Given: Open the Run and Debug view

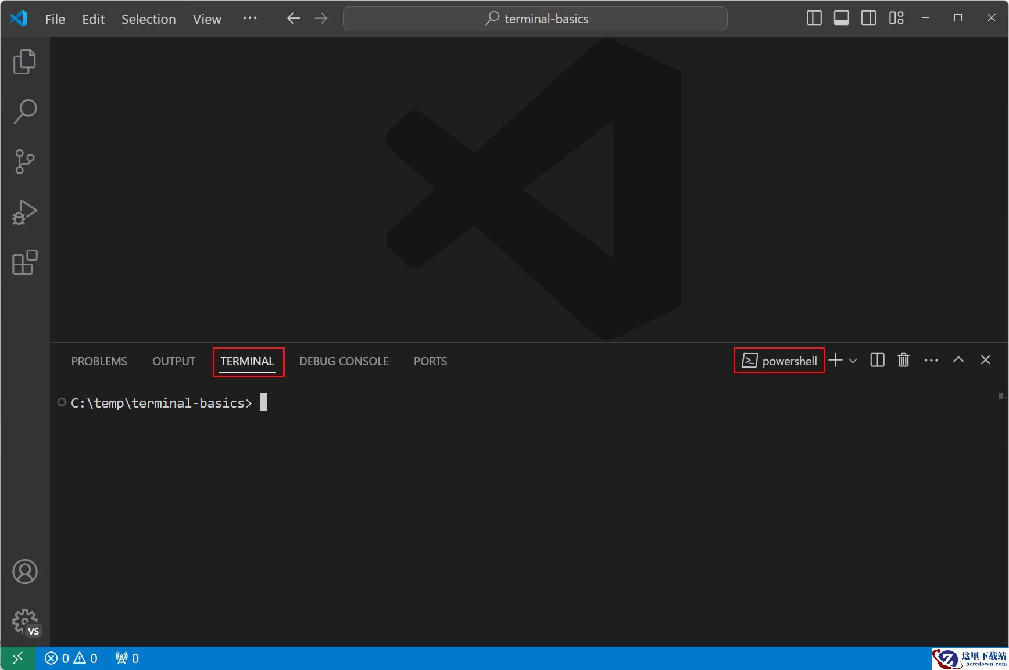Looking at the screenshot, I should (x=24, y=212).
